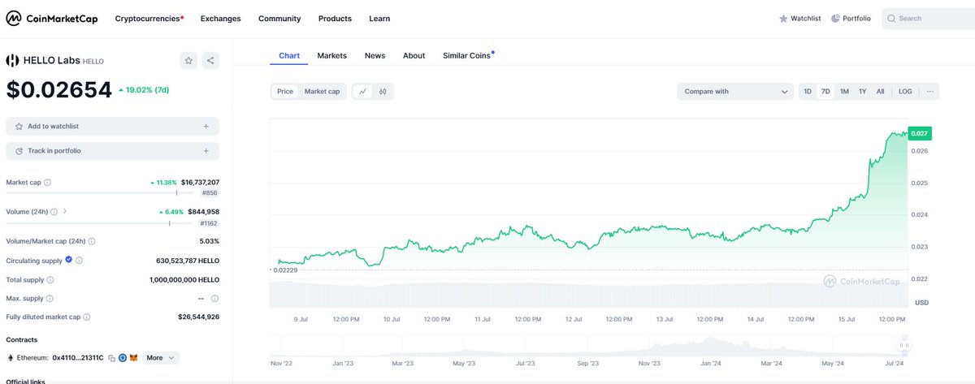Screen dimensions: 975x384
Task: Switch to candlestick chart view
Action: (383, 92)
